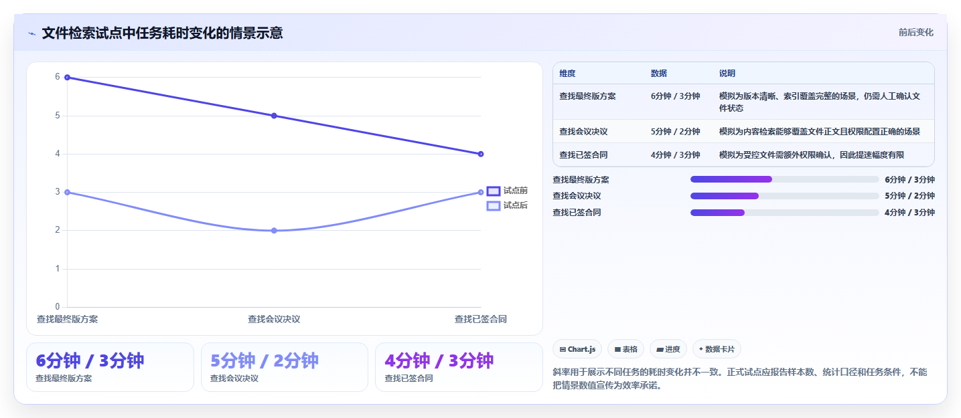The width and height of the screenshot is (961, 418).
Task: Click the 试点后 lowest data point at 2
Action: (274, 231)
